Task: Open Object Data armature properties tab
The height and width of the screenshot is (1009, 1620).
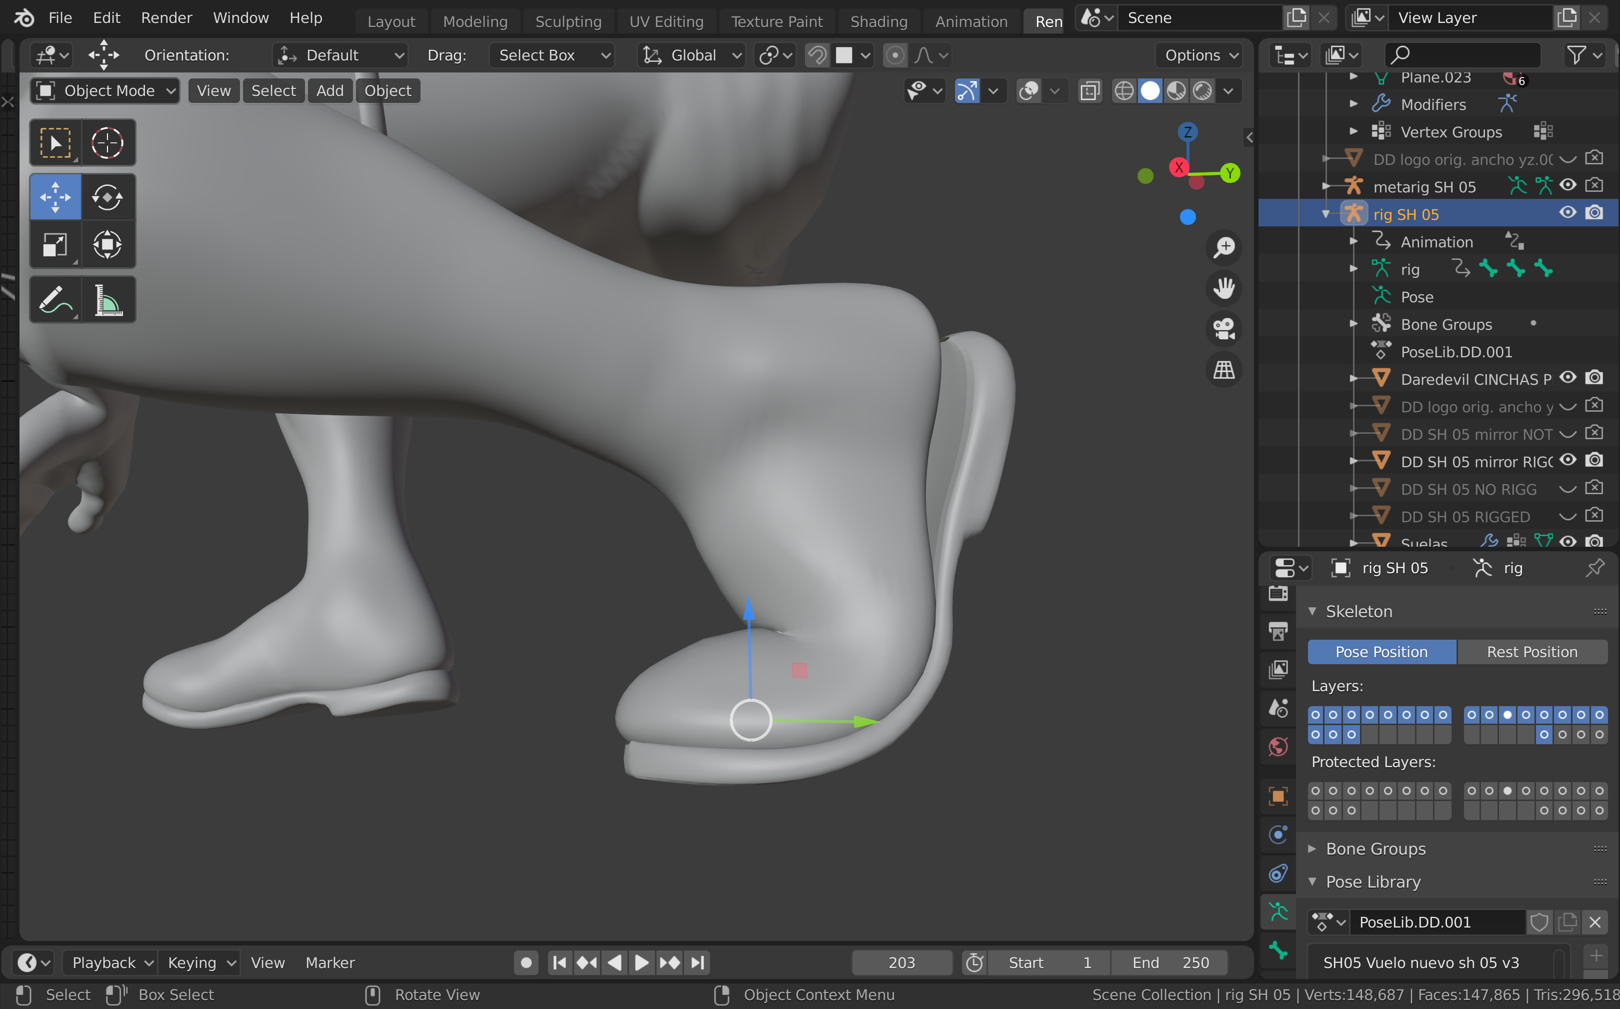Action: pos(1277,912)
